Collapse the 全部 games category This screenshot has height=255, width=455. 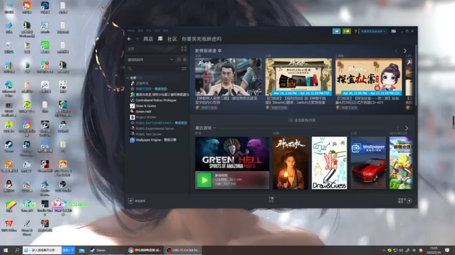[128, 78]
